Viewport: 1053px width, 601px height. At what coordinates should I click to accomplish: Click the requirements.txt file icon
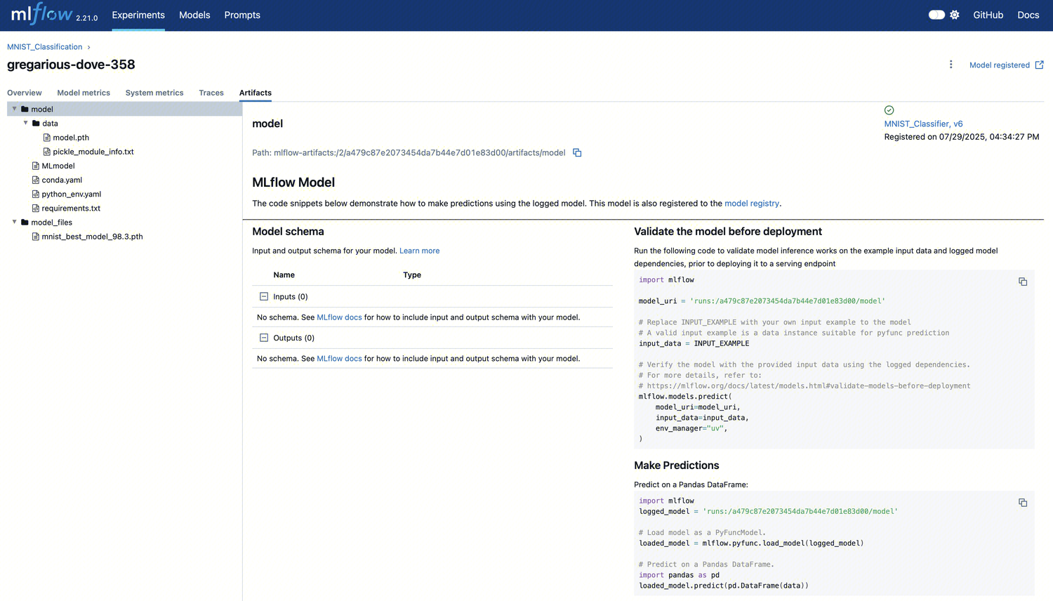pos(36,208)
